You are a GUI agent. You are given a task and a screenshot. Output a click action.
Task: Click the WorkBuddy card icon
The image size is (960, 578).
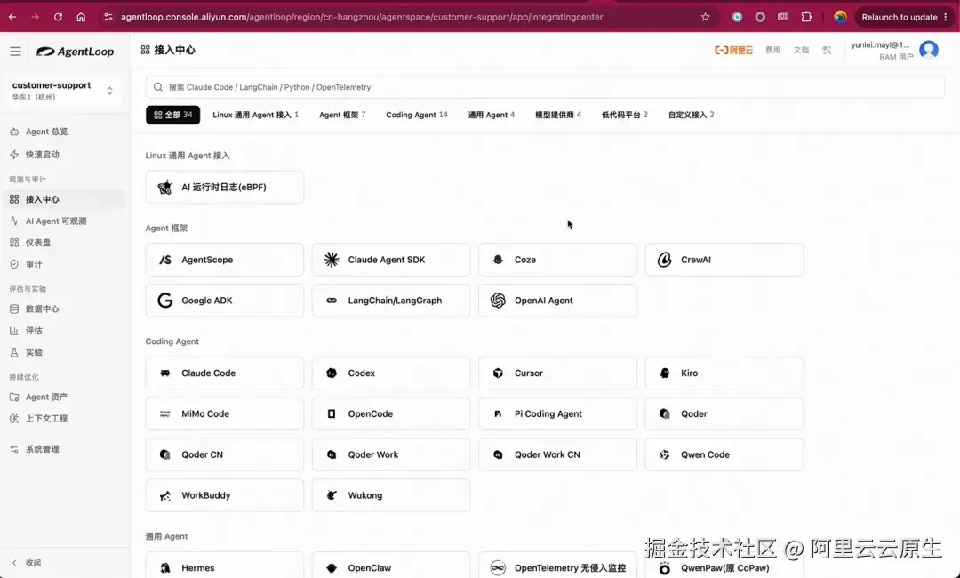[165, 496]
